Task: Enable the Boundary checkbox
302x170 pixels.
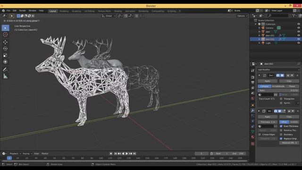Action: [x=281, y=135]
